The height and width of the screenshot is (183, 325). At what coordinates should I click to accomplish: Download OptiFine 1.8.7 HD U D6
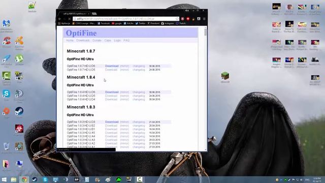(x=112, y=66)
